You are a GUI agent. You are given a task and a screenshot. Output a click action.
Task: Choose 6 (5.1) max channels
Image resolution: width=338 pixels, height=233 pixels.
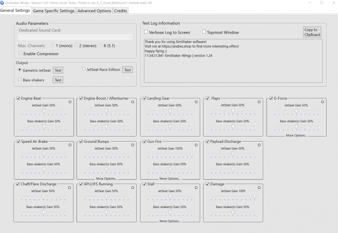click(101, 45)
